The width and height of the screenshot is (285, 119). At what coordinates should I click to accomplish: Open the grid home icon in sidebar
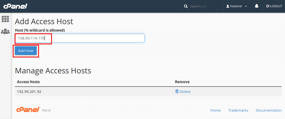(x=5, y=19)
